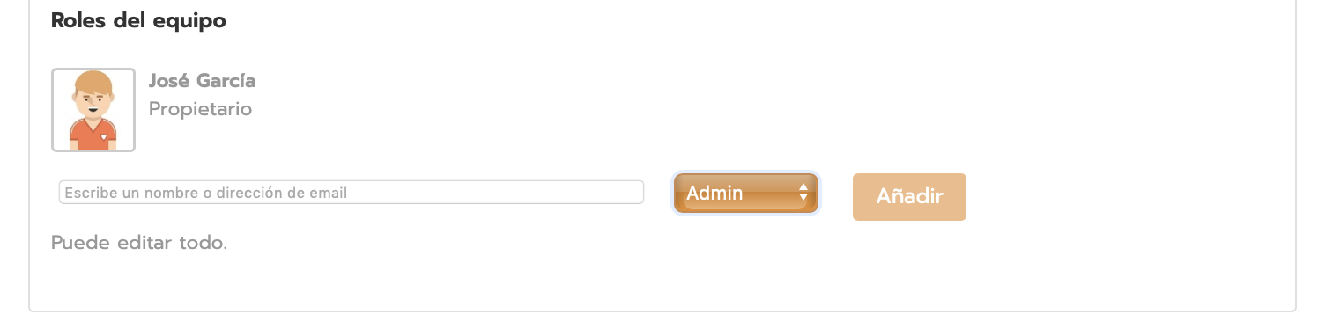Click the owner's first name José

tap(169, 81)
